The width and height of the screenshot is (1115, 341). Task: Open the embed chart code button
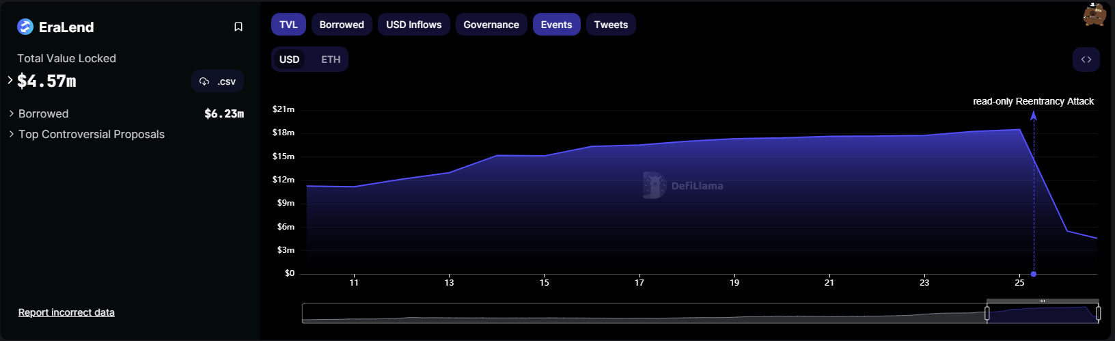pyautogui.click(x=1086, y=59)
